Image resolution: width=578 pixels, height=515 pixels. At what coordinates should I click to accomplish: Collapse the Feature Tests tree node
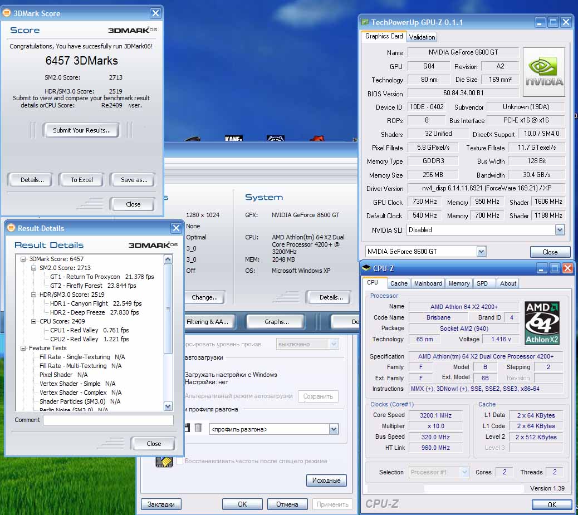click(23, 348)
